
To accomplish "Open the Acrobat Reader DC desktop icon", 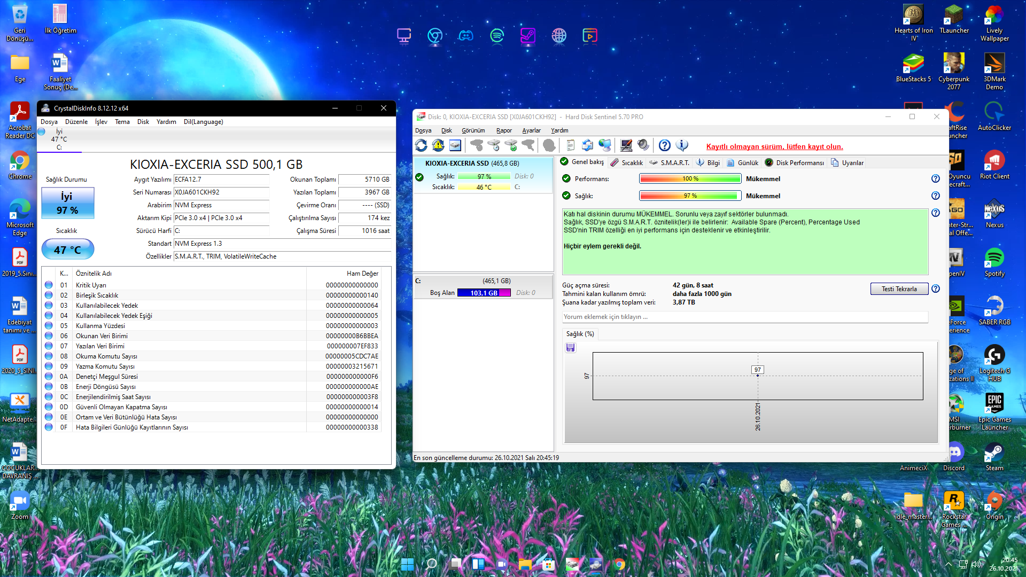I will coord(20,120).
